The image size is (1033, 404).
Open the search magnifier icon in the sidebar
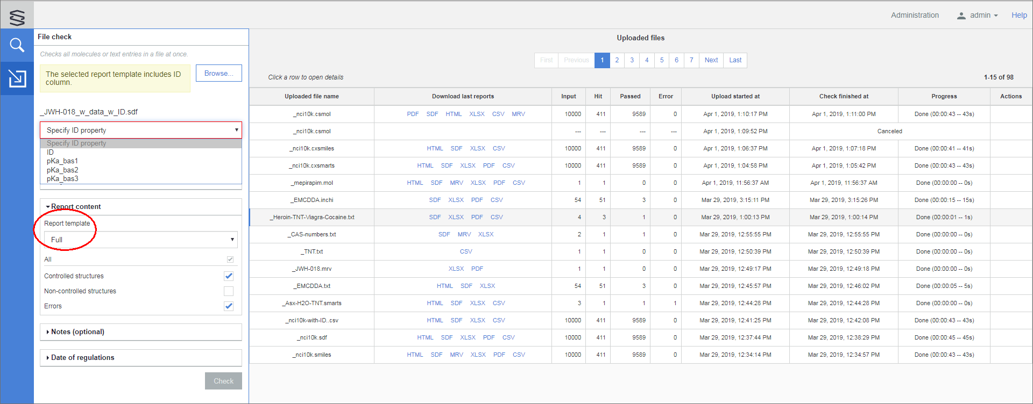click(17, 45)
